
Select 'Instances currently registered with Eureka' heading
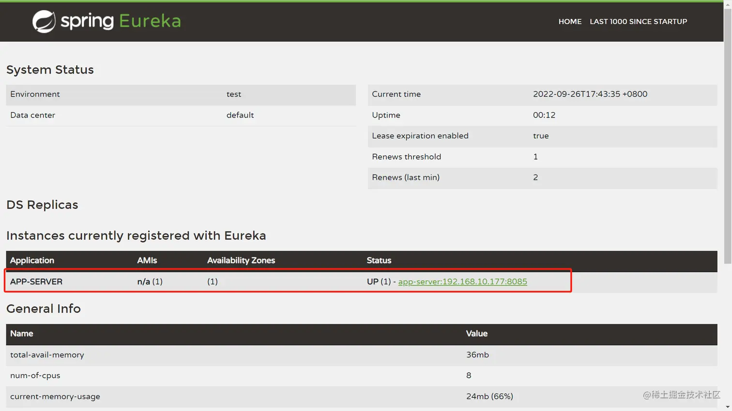136,235
